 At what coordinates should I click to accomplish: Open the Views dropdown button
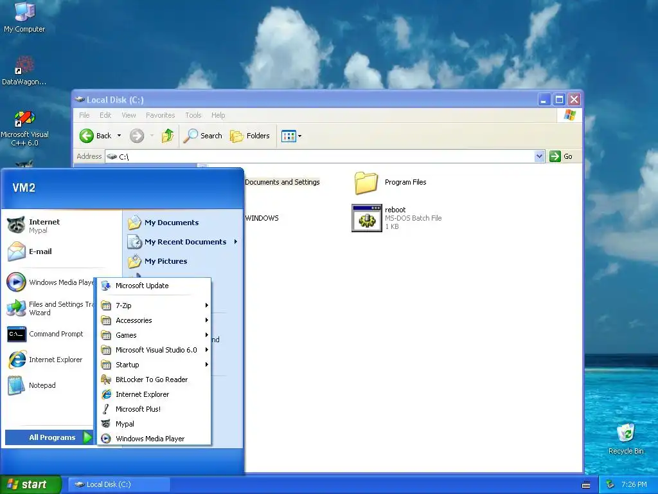(x=291, y=136)
